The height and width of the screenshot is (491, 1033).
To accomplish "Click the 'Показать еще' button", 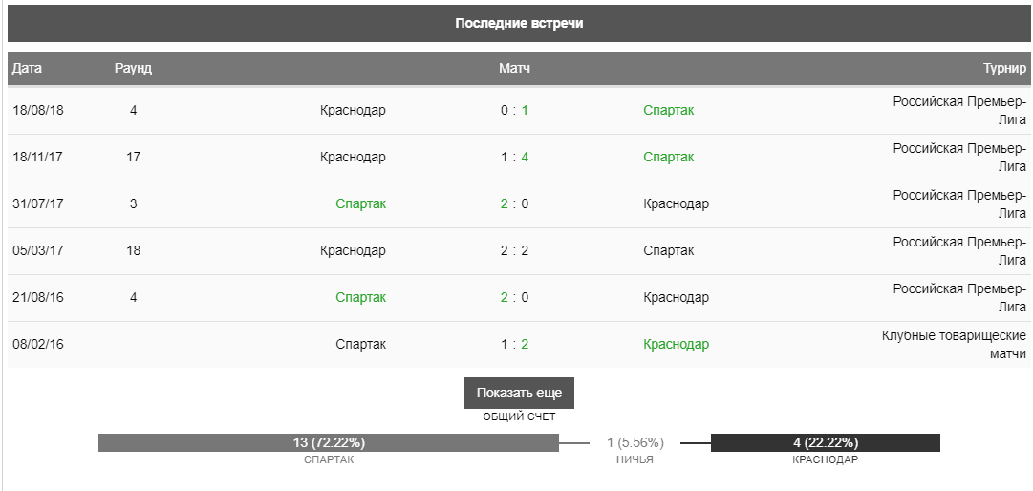I will pos(519,393).
